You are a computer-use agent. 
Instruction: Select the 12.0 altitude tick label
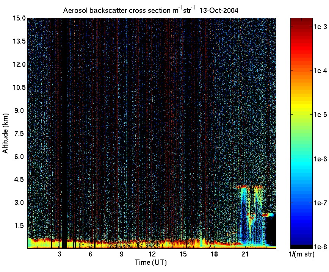19,64
